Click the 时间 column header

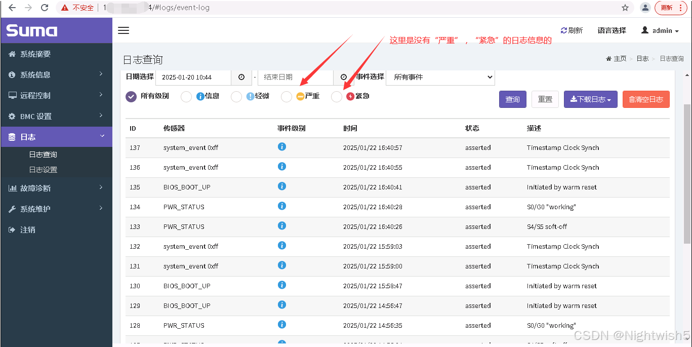pos(350,128)
